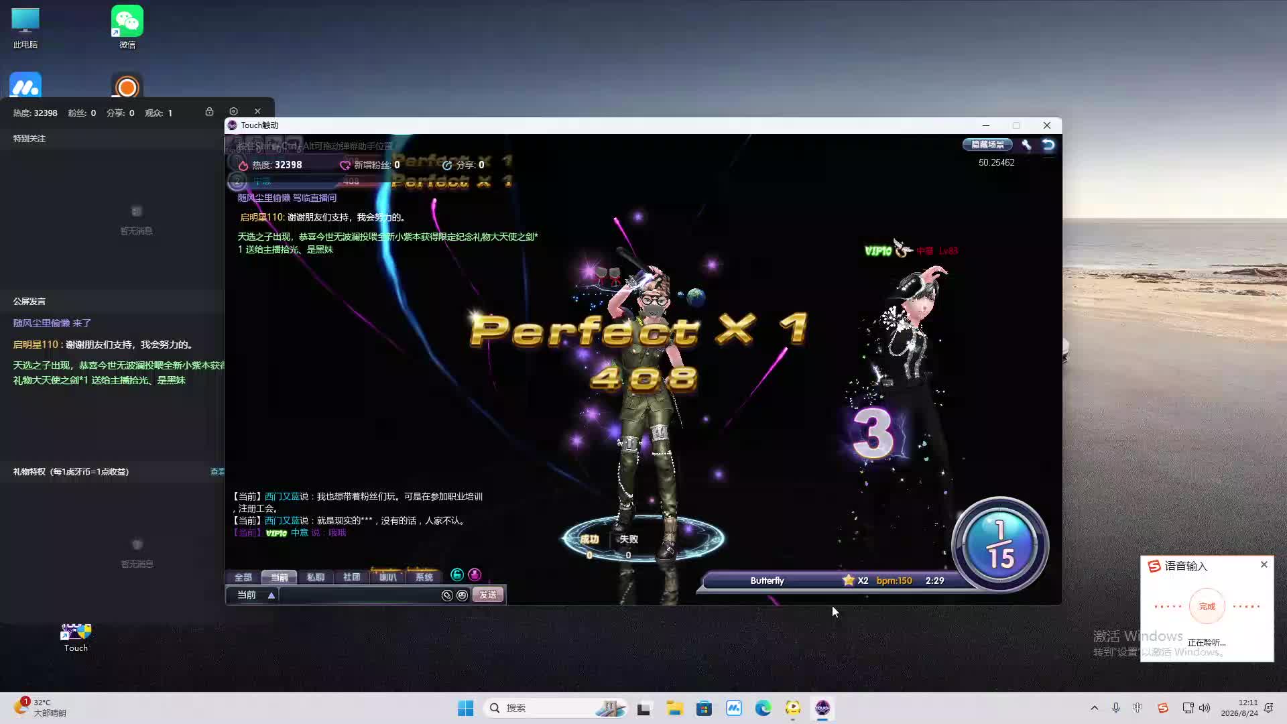Select the 当前 chat tab
The width and height of the screenshot is (1287, 724).
pyautogui.click(x=279, y=577)
